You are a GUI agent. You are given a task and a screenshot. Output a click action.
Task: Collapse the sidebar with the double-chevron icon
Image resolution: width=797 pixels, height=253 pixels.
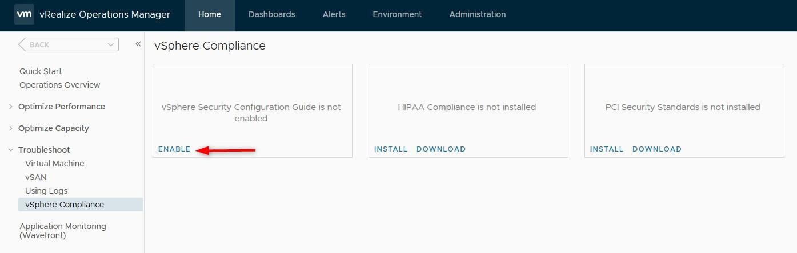click(138, 44)
